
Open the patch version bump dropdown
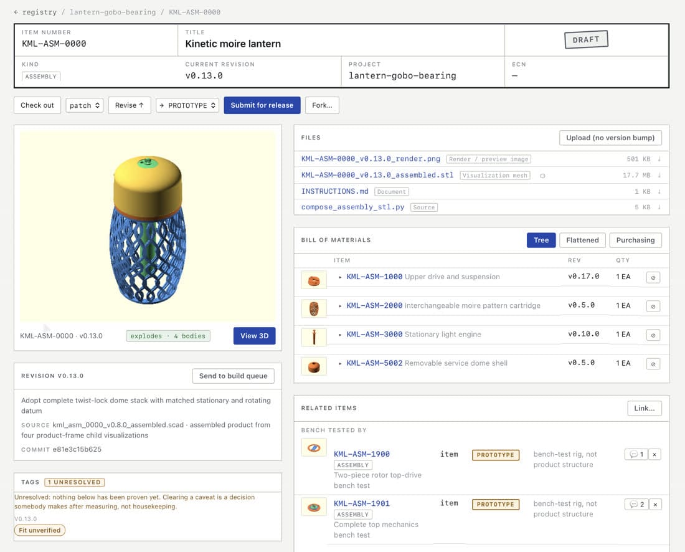tap(84, 105)
